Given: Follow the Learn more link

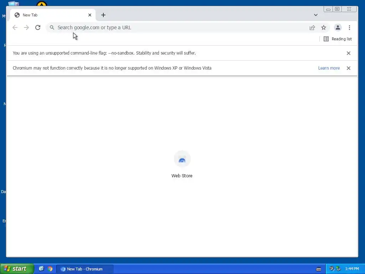Looking at the screenshot, I should 329,68.
